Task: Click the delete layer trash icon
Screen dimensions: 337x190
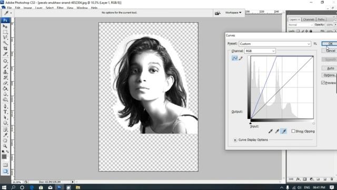Action: tap(332, 179)
